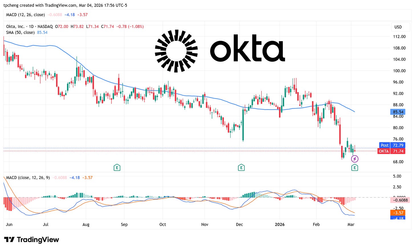Click the -3.57 value in top MACD legend
Image resolution: width=415 pixels, height=250 pixels.
click(82, 15)
